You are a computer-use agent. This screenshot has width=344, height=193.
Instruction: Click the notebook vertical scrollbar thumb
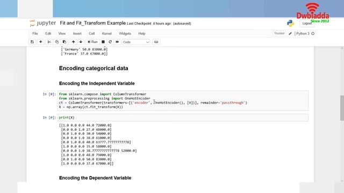point(342,108)
